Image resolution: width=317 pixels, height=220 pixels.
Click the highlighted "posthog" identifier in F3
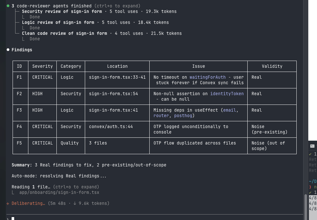click(x=183, y=116)
